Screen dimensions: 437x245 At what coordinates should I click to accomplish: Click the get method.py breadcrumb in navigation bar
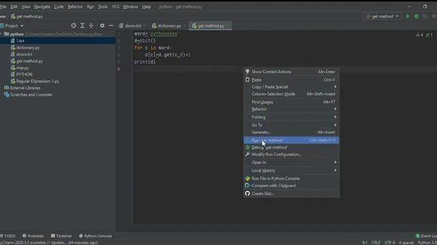pyautogui.click(x=27, y=16)
